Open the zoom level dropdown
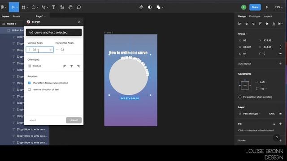 coord(278,7)
